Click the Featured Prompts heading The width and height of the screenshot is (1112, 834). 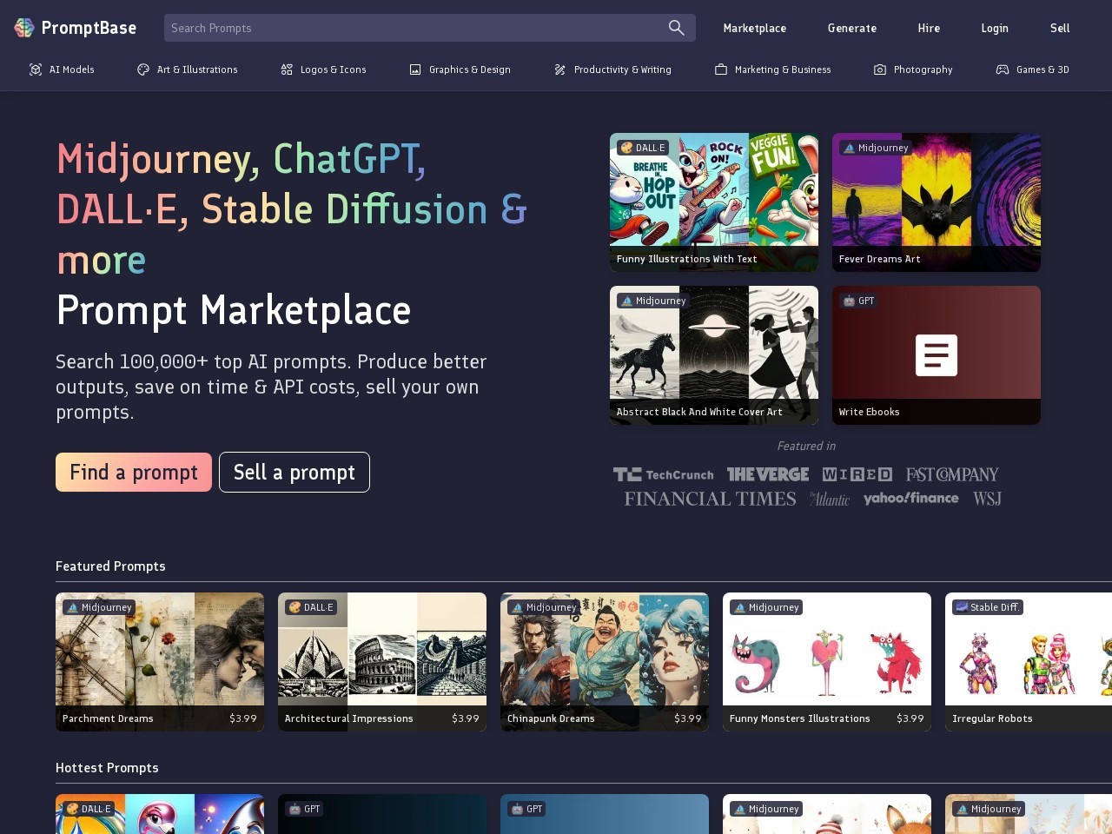coord(110,566)
